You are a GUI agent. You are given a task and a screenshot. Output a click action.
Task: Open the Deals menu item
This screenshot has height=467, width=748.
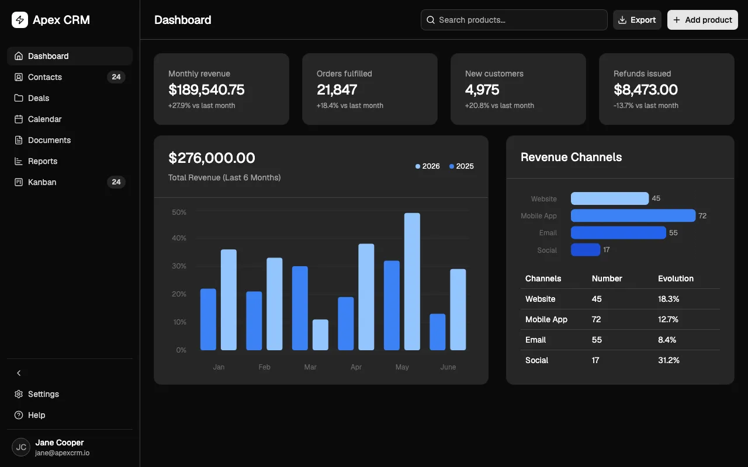coord(70,98)
